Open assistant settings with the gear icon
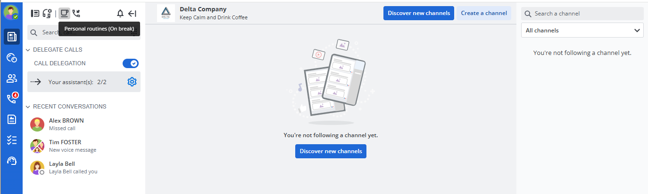The width and height of the screenshot is (648, 194). tap(132, 82)
